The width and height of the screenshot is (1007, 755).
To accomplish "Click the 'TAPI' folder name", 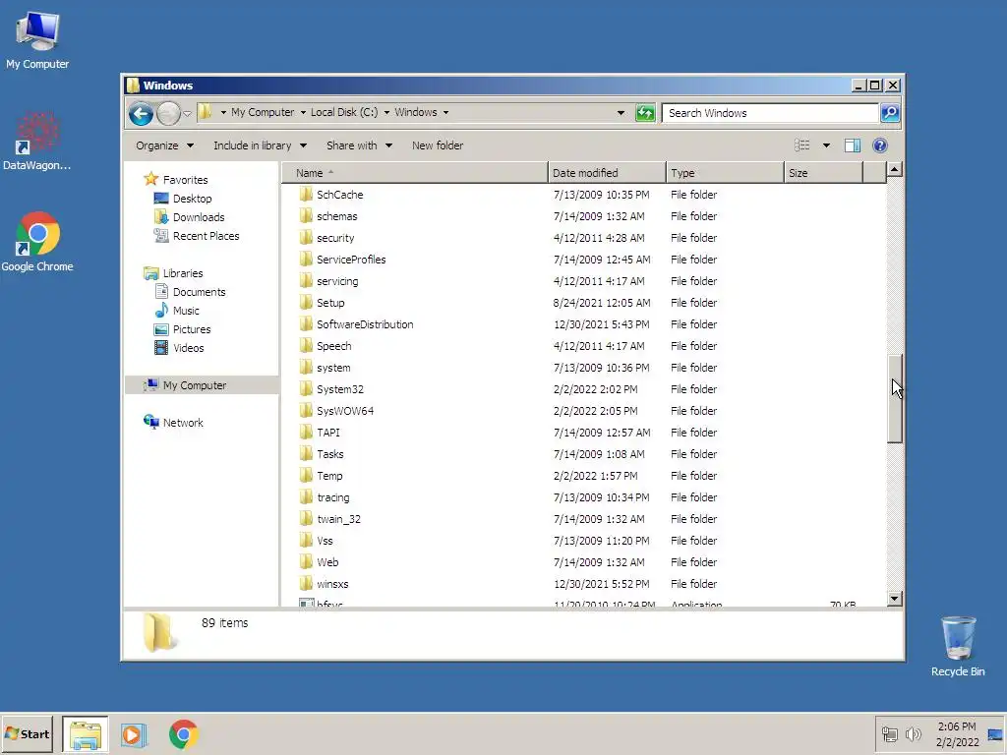I will pos(328,433).
